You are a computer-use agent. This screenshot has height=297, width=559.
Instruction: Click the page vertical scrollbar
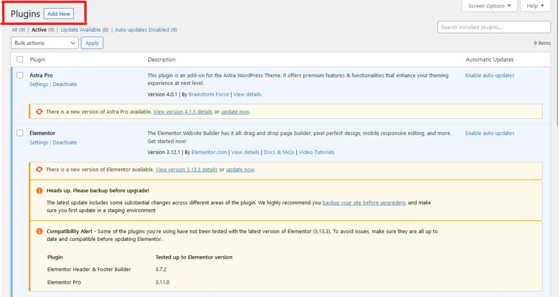pyautogui.click(x=557, y=63)
